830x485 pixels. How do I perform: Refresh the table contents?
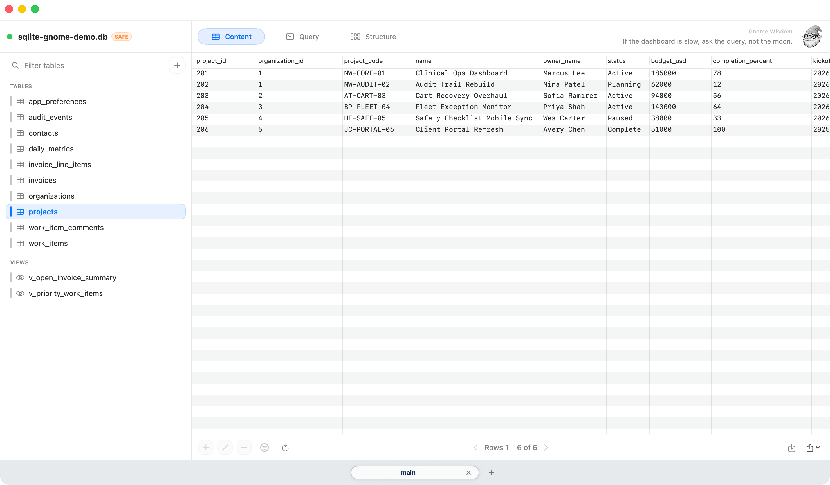pos(285,448)
